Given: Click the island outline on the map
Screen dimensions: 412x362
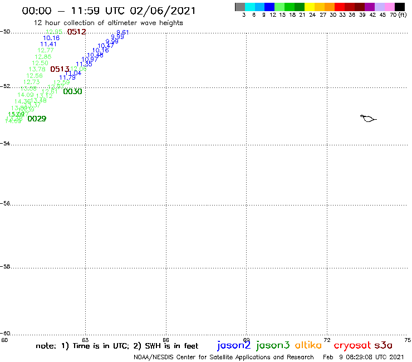Looking at the screenshot, I should coord(368,119).
